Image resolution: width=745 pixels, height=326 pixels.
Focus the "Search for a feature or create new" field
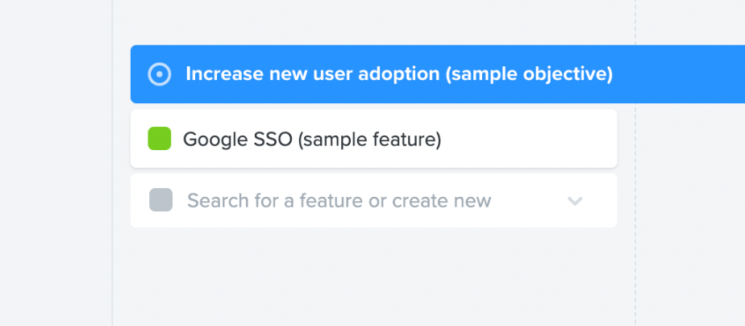click(339, 201)
